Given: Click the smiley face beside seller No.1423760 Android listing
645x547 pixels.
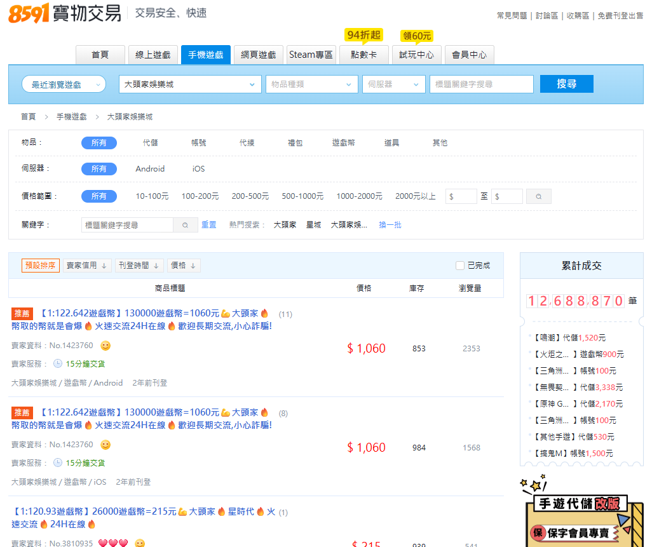Looking at the screenshot, I should (x=105, y=346).
